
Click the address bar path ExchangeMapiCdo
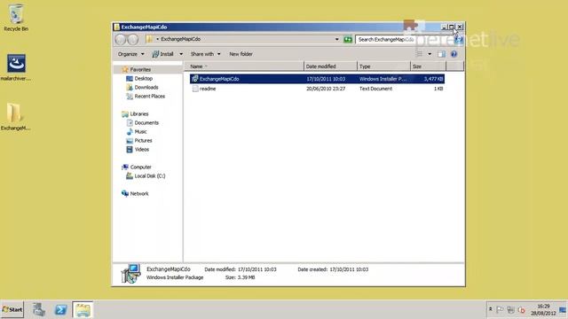click(180, 39)
